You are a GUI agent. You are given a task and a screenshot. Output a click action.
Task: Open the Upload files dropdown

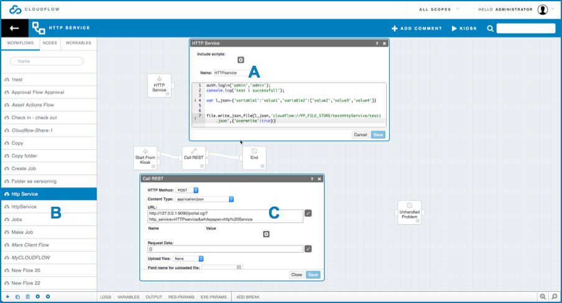[188, 258]
